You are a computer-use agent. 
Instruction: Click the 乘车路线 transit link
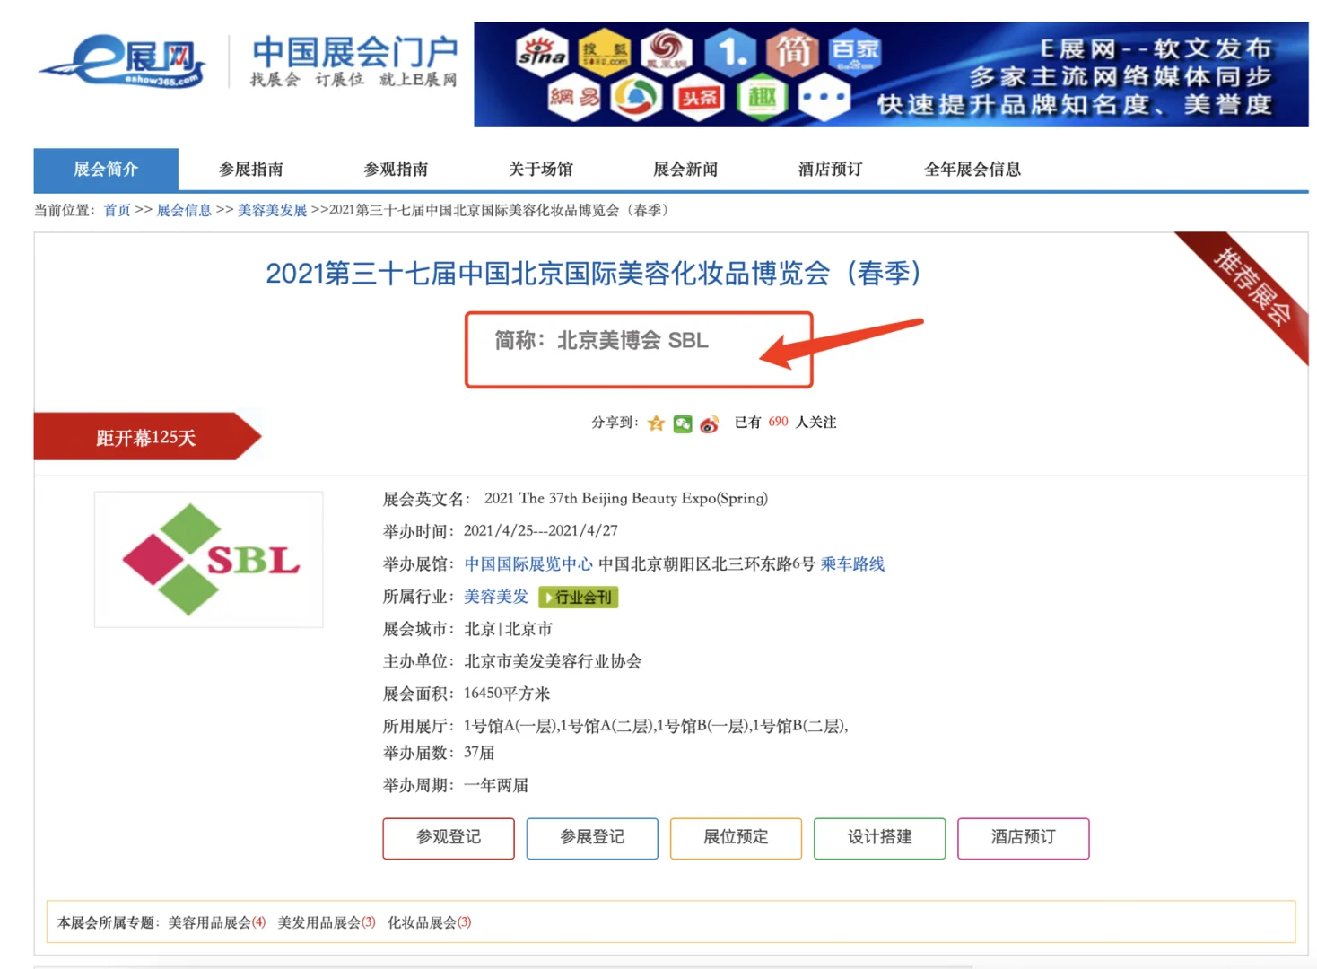pyautogui.click(x=851, y=563)
